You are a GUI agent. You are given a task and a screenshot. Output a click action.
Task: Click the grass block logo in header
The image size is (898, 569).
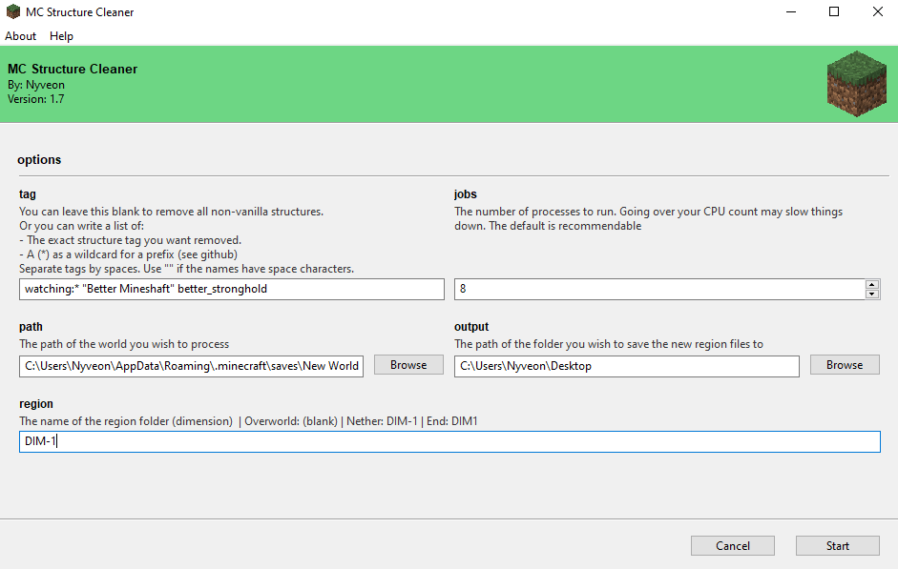point(857,84)
